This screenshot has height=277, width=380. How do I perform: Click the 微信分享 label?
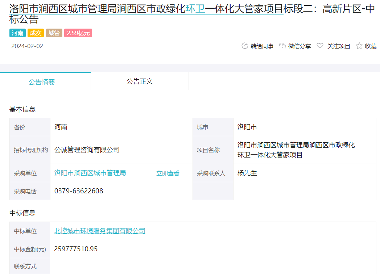tap(300, 46)
